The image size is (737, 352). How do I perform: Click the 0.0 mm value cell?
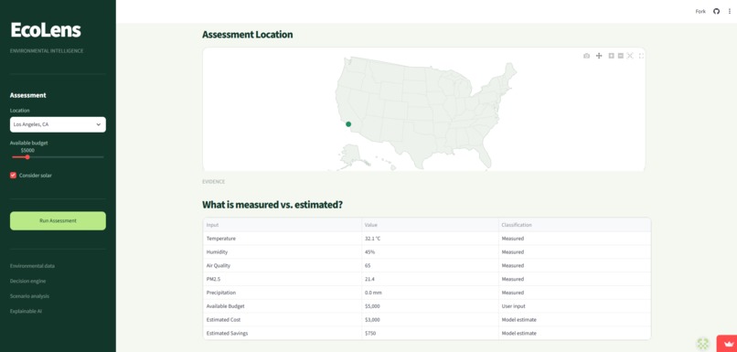pyautogui.click(x=430, y=293)
